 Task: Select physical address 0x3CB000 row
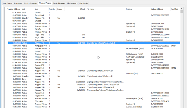point(94,15)
